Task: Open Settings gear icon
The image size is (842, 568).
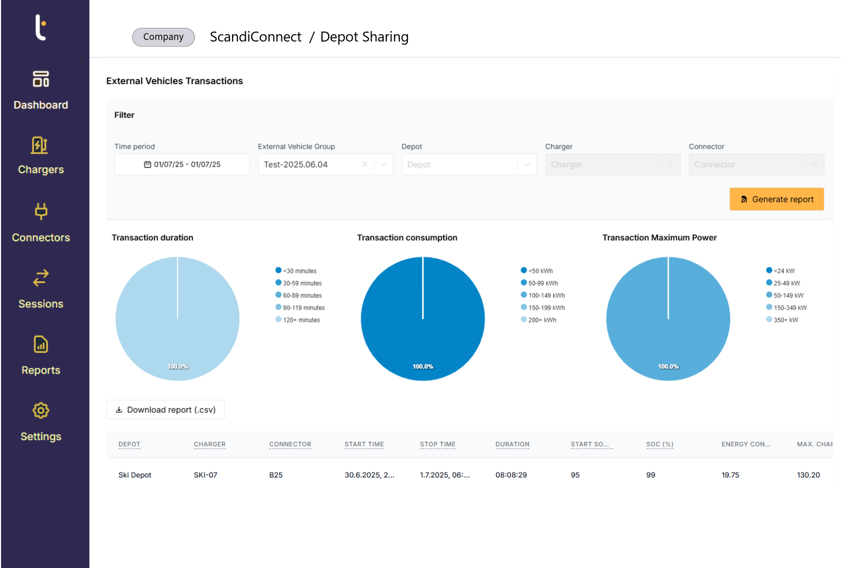Action: click(41, 411)
